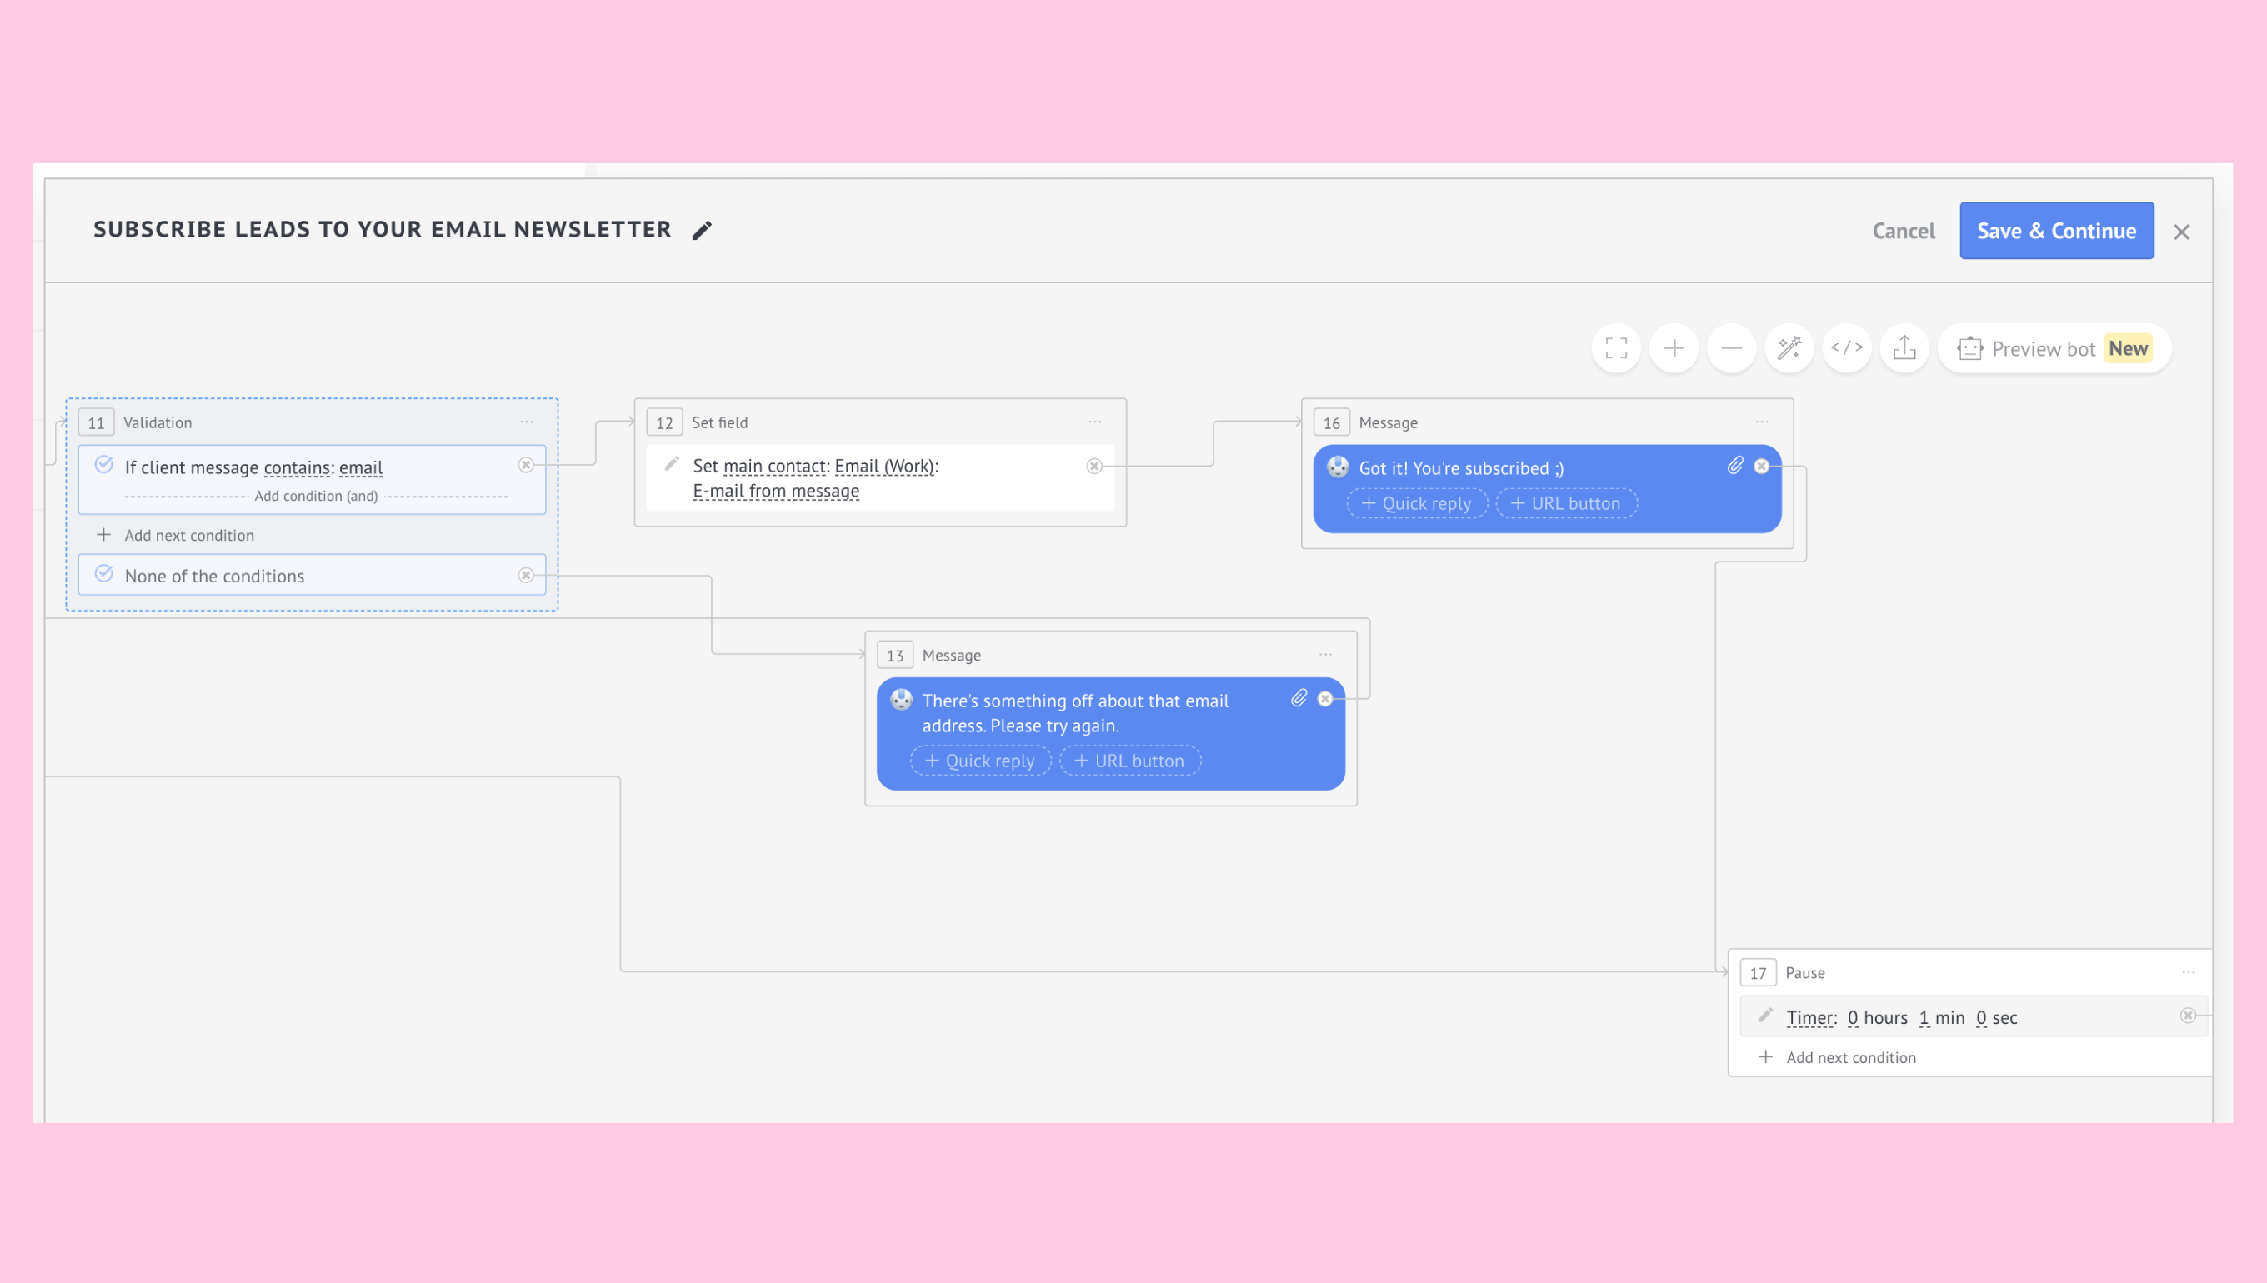The image size is (2267, 1283).
Task: Click the export share icon
Action: (1904, 348)
